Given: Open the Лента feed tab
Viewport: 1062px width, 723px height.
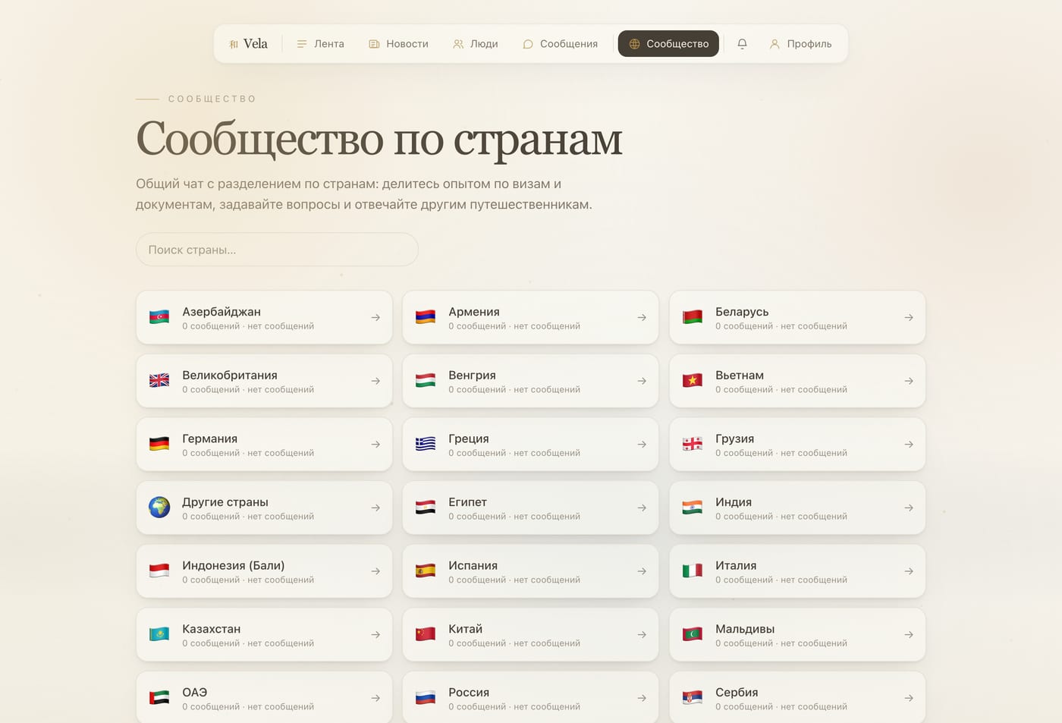Looking at the screenshot, I should 320,44.
